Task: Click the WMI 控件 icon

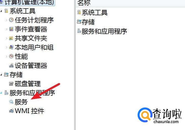Action: click(11, 111)
